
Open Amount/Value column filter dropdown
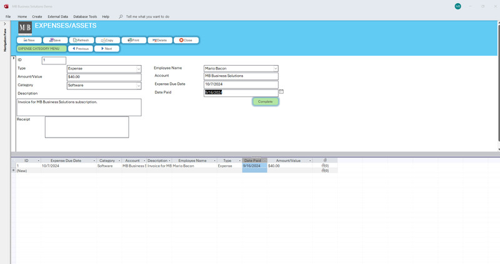tap(310, 161)
